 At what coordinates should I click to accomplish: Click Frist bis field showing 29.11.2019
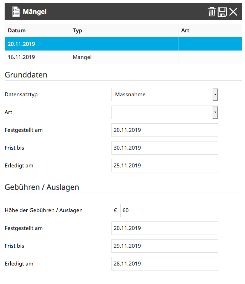pos(165,246)
